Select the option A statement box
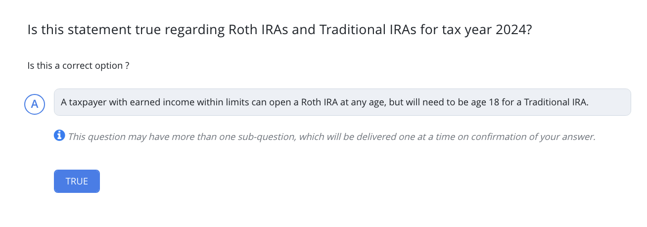The image size is (647, 227). tap(342, 102)
